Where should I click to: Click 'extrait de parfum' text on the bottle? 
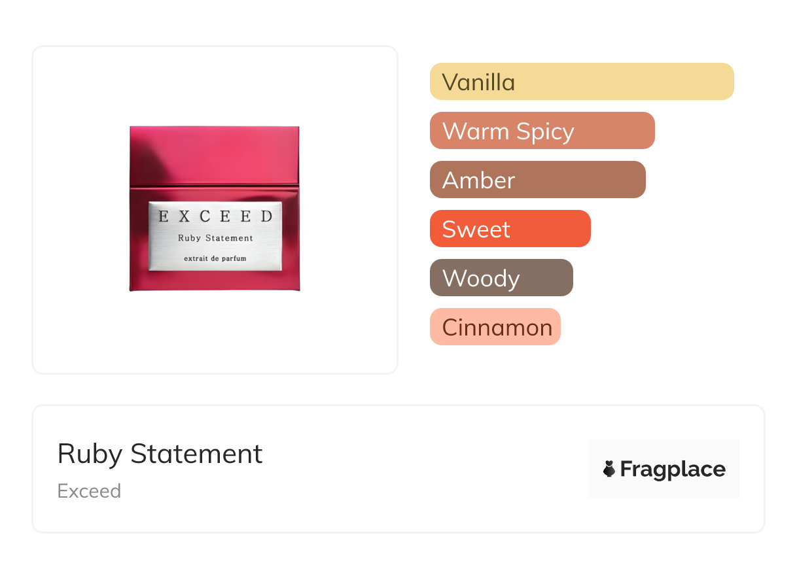tap(215, 259)
